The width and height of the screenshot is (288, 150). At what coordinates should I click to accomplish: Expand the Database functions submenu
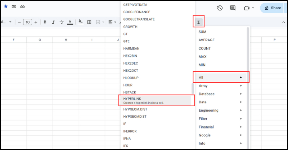pos(221,94)
